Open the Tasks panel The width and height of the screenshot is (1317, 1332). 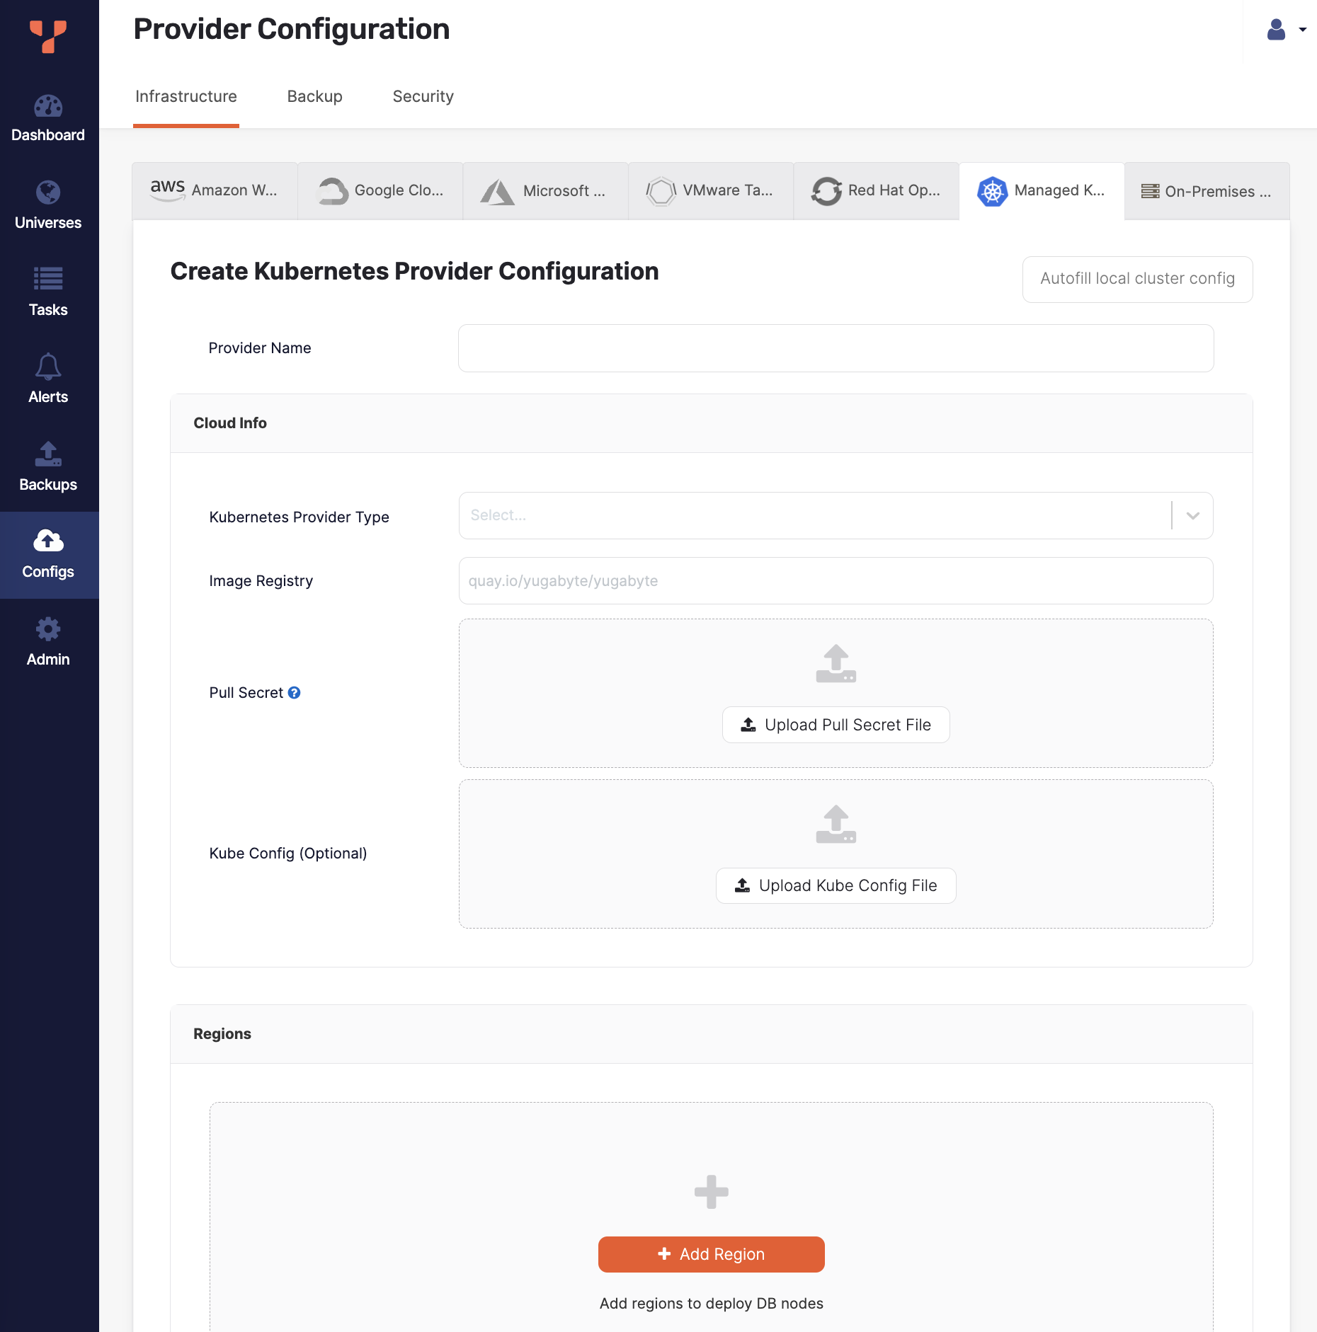pyautogui.click(x=48, y=292)
